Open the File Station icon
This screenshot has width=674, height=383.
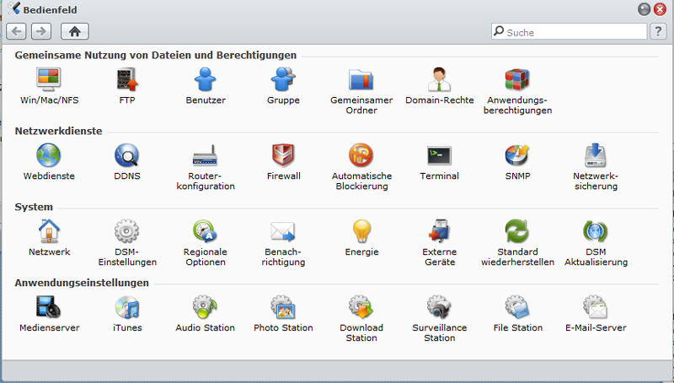click(x=517, y=307)
